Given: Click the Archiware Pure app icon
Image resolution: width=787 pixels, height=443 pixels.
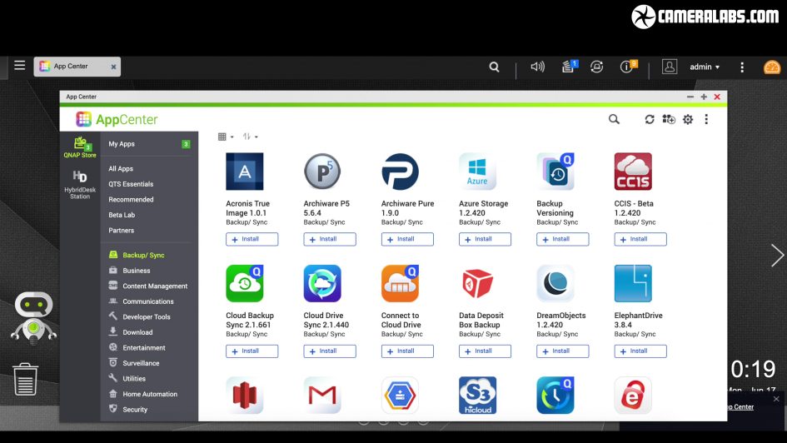Looking at the screenshot, I should [x=400, y=172].
